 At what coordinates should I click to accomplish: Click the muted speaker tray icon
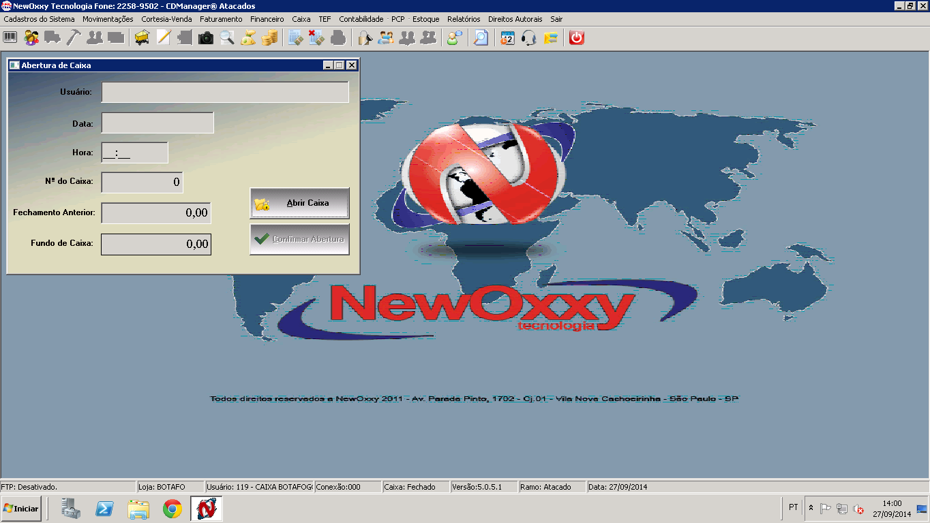[x=859, y=509]
